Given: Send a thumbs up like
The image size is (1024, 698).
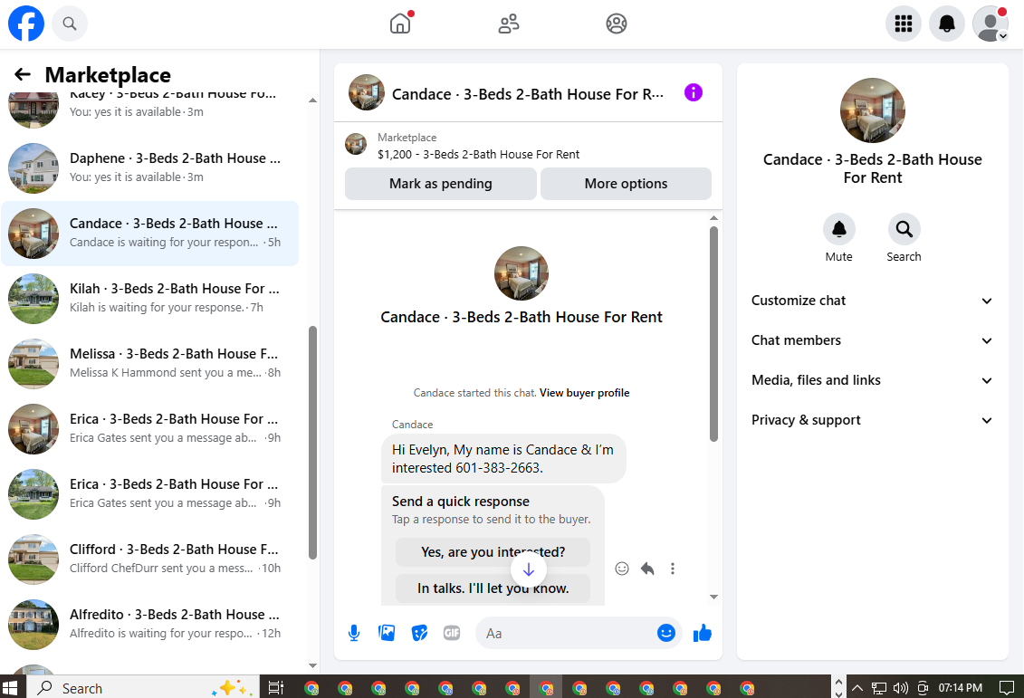Looking at the screenshot, I should point(703,633).
